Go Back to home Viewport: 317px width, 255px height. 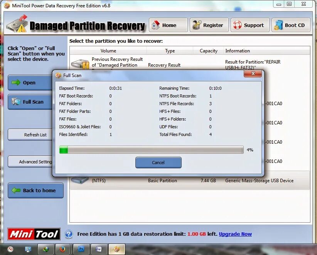[x=35, y=190]
